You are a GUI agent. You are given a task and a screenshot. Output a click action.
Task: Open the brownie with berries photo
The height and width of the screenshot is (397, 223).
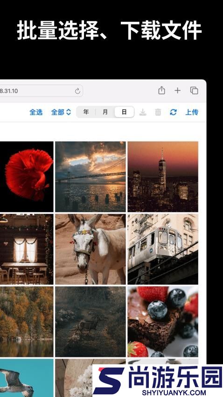pos(163,321)
